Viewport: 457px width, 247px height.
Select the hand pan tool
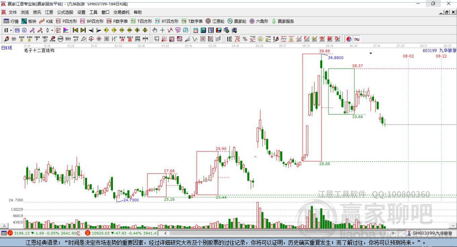(155, 30)
